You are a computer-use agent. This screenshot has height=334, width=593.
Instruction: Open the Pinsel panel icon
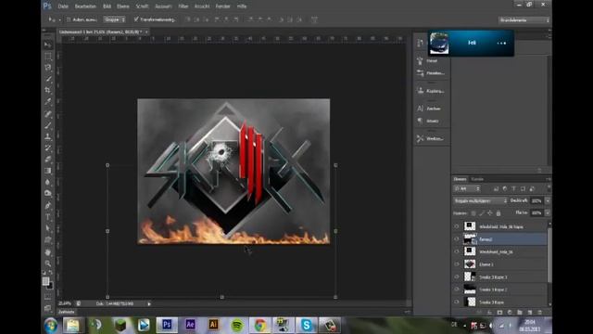[420, 60]
